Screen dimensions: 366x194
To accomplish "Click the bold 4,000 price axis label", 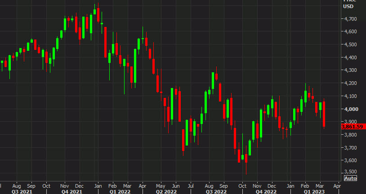I will click(x=351, y=109).
